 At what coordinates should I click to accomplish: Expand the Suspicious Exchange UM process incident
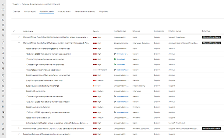(19, 134)
